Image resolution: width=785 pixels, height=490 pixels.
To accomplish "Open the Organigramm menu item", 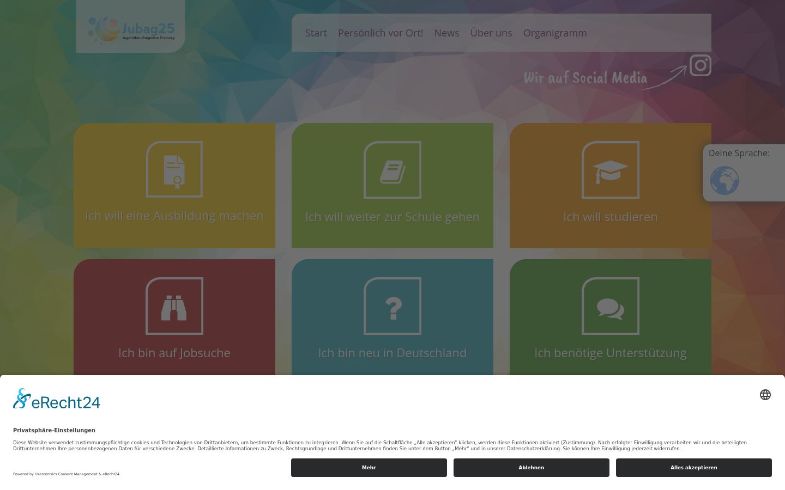I will point(555,33).
